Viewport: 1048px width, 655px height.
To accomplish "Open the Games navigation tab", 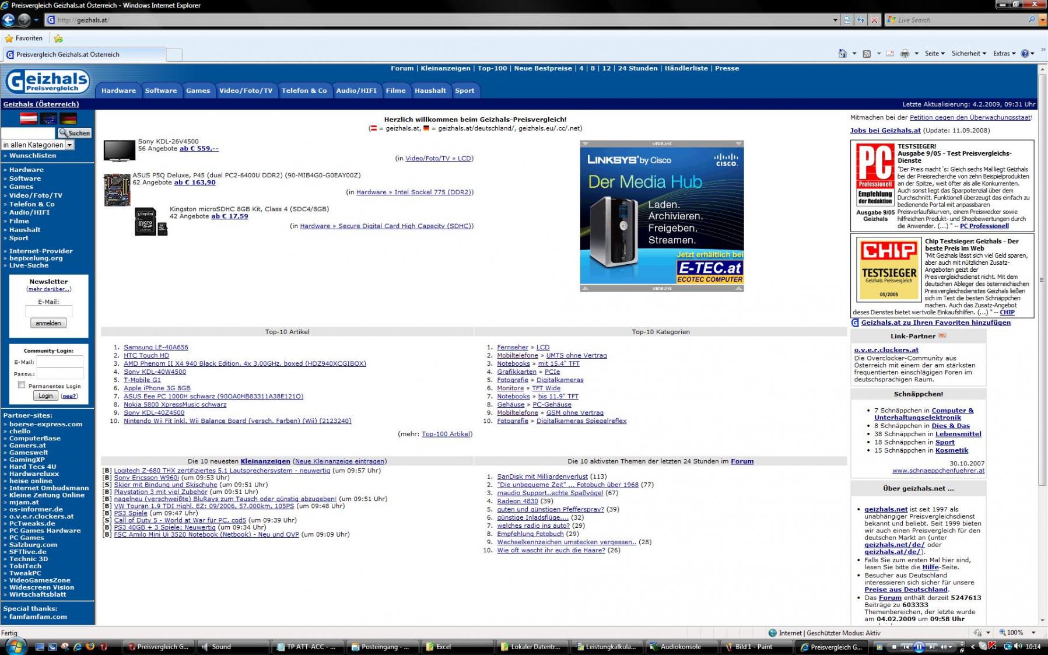I will coord(198,90).
